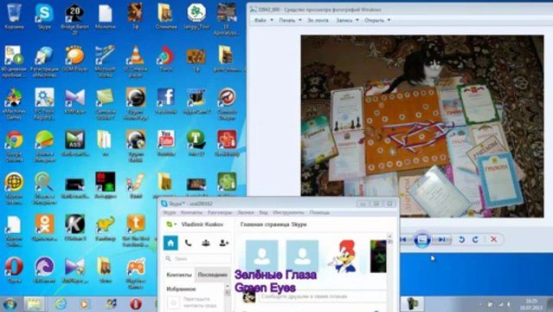553x312 pixels.
Task: Open green 'T' ball desktop icon
Action: coord(196,143)
